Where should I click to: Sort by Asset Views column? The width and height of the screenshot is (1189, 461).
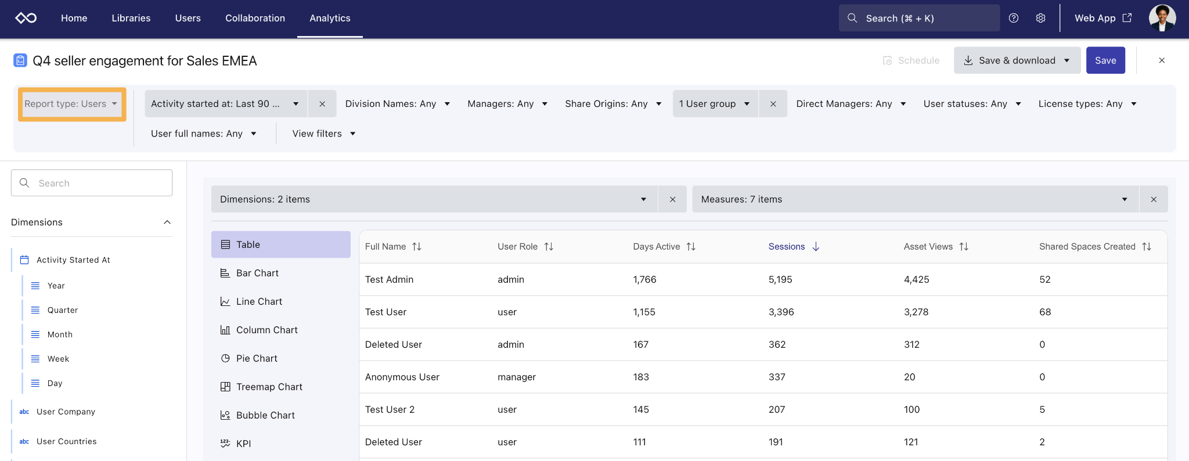(x=963, y=247)
